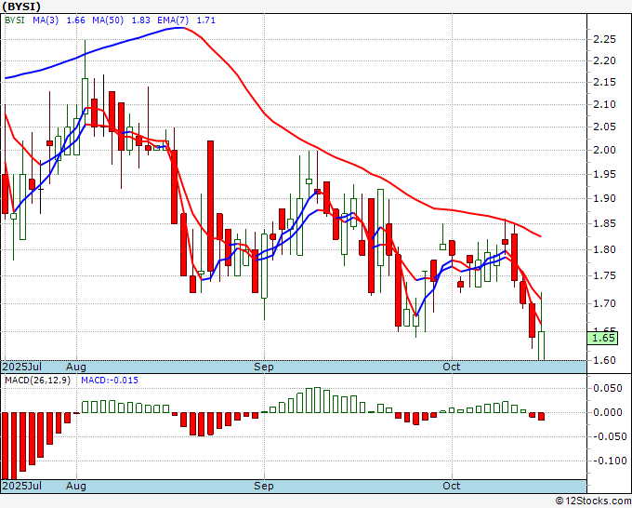Click Sep on the MACD date axis
632x508 pixels.
click(264, 486)
